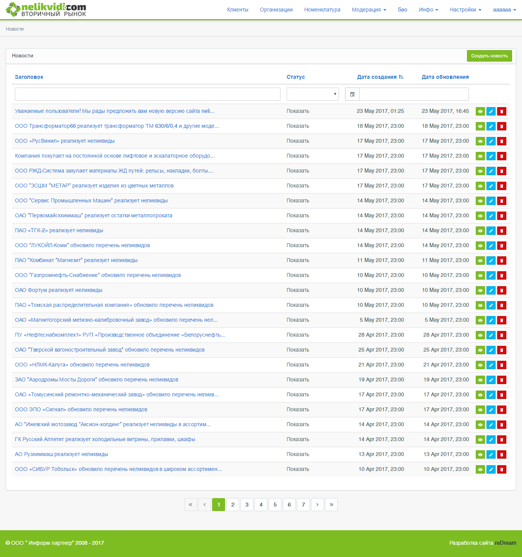Edit the 'Аэродромы Мосты Дороги' news entry
The width and height of the screenshot is (522, 557).
point(491,380)
